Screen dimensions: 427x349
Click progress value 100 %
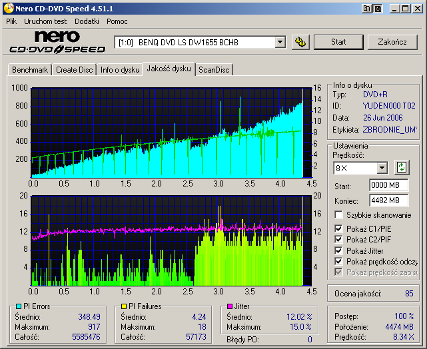tap(404, 316)
